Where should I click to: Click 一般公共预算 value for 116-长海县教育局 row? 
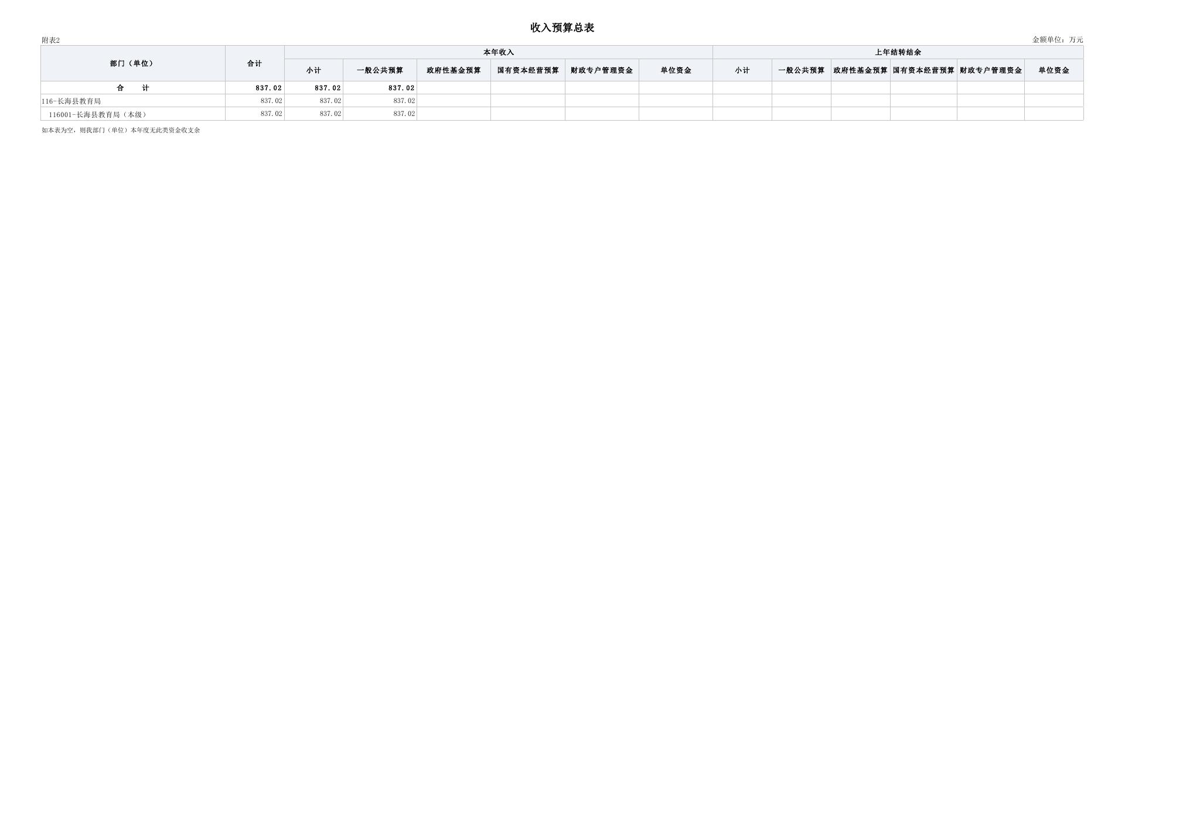(404, 101)
